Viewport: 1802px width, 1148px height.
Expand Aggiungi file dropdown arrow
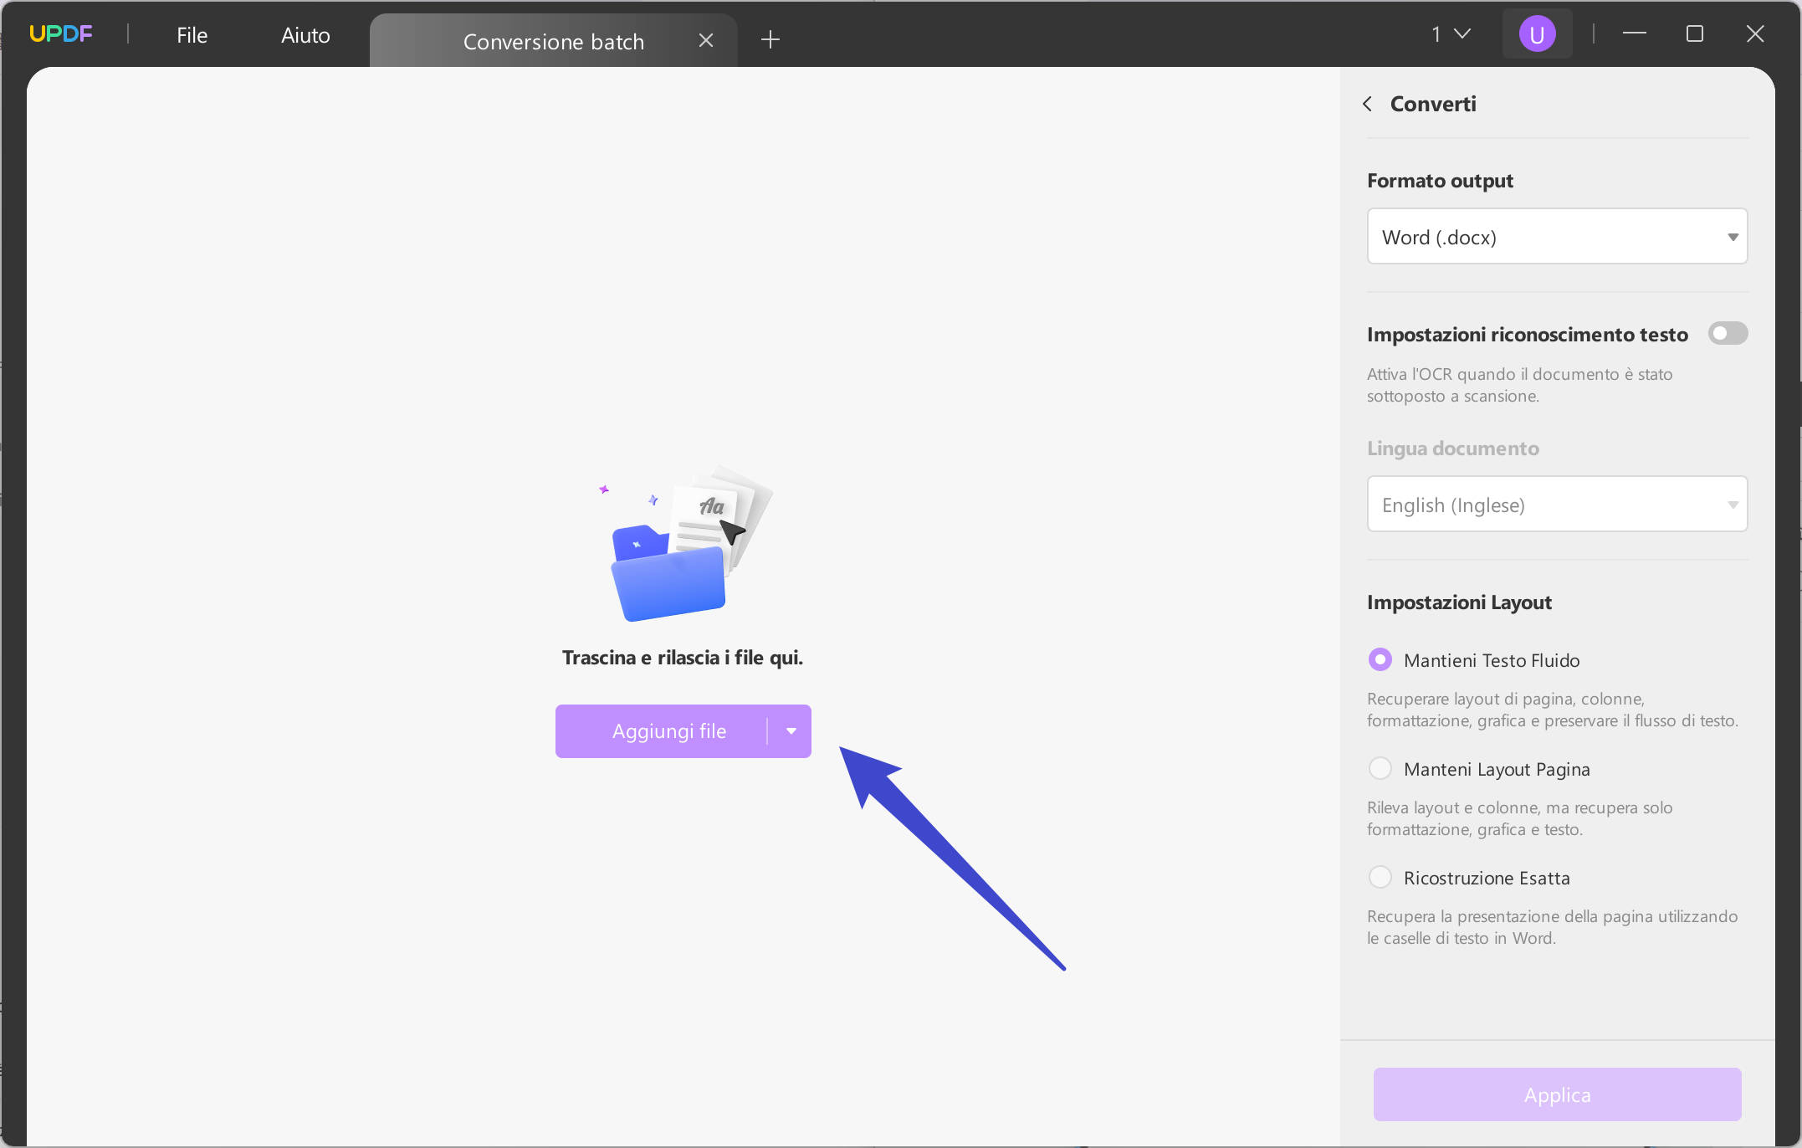pyautogui.click(x=791, y=731)
